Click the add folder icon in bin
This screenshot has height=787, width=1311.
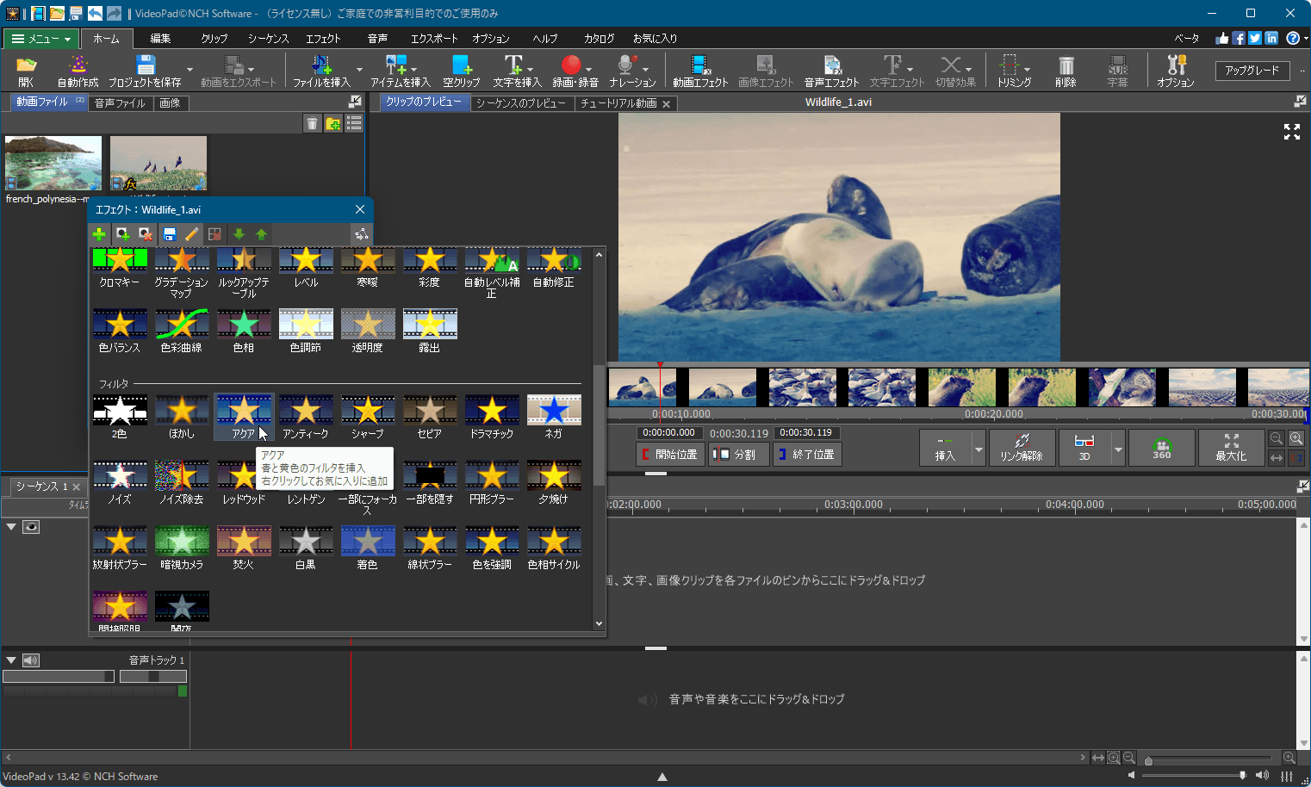pyautogui.click(x=333, y=124)
